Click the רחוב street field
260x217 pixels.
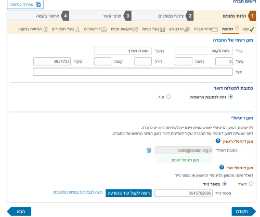(123, 51)
